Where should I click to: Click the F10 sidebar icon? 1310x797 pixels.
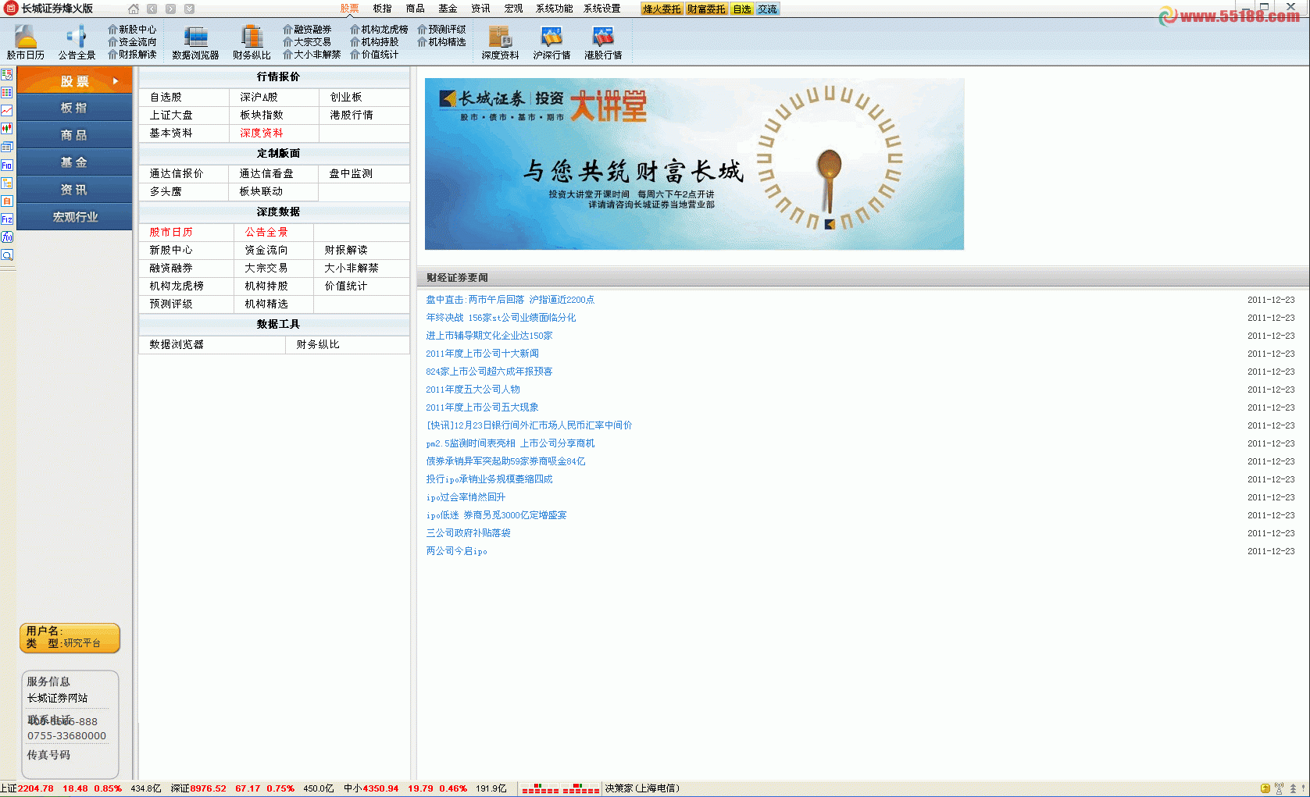(7, 165)
